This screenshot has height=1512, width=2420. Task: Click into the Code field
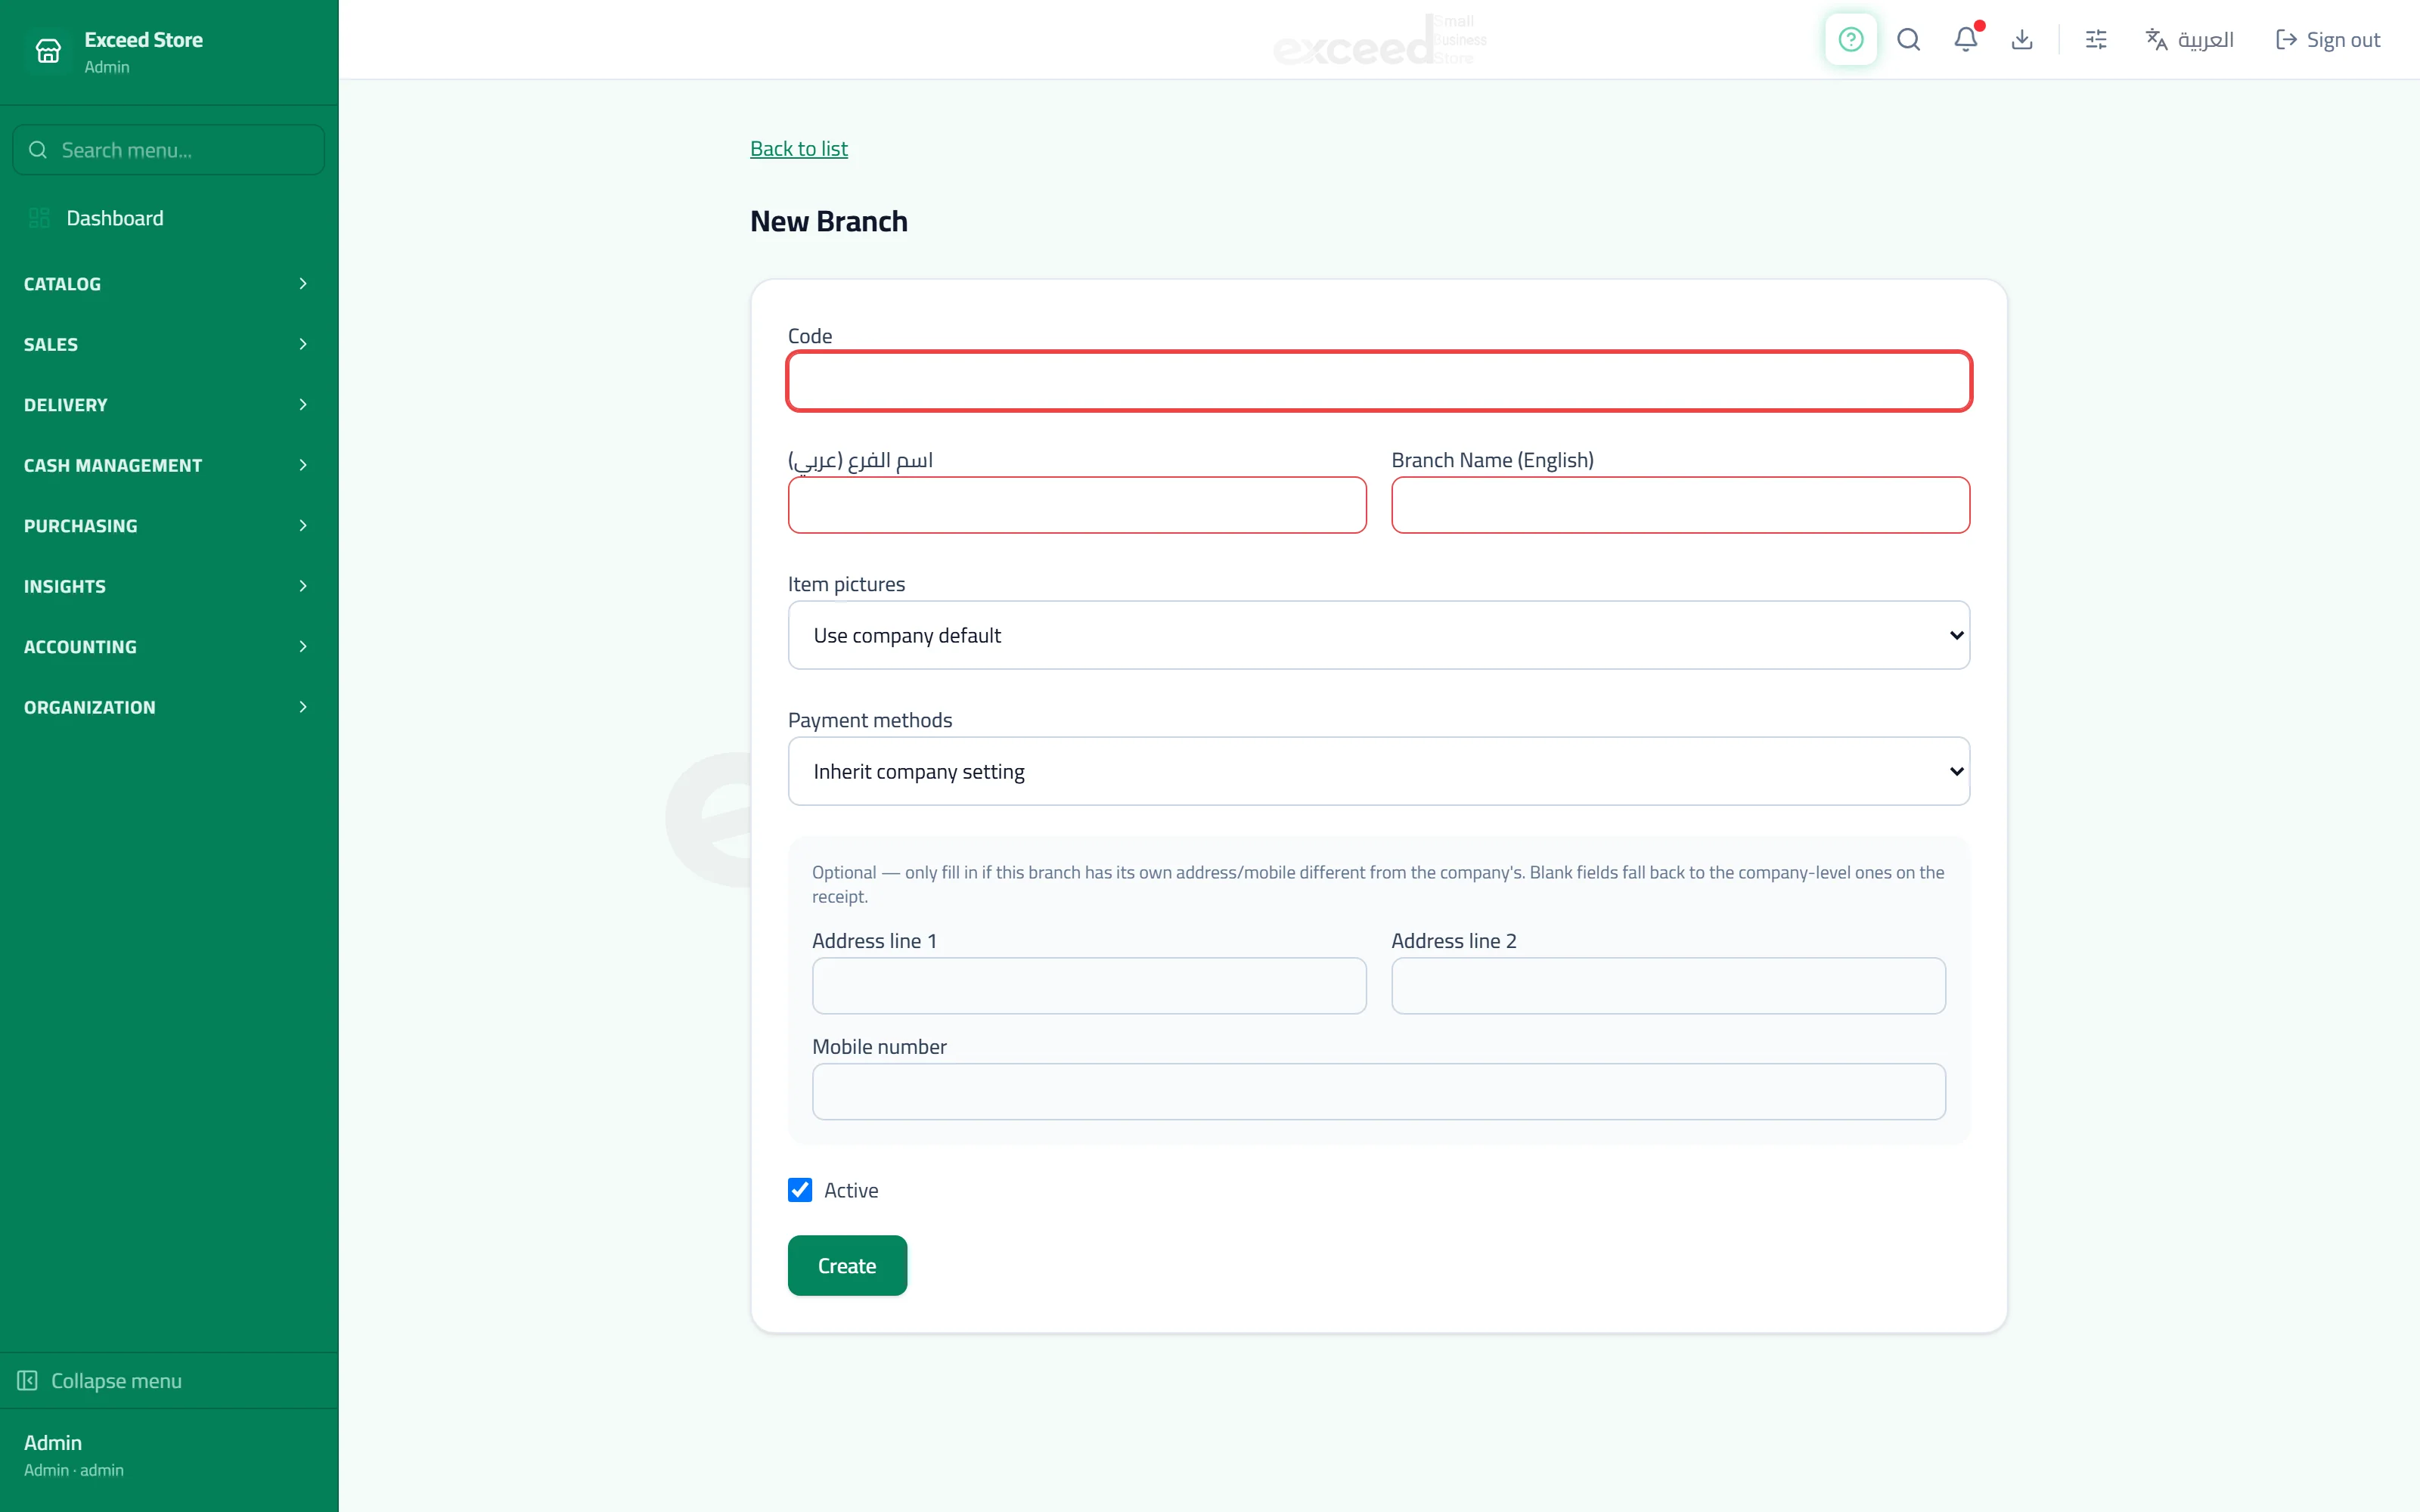[x=1379, y=381]
